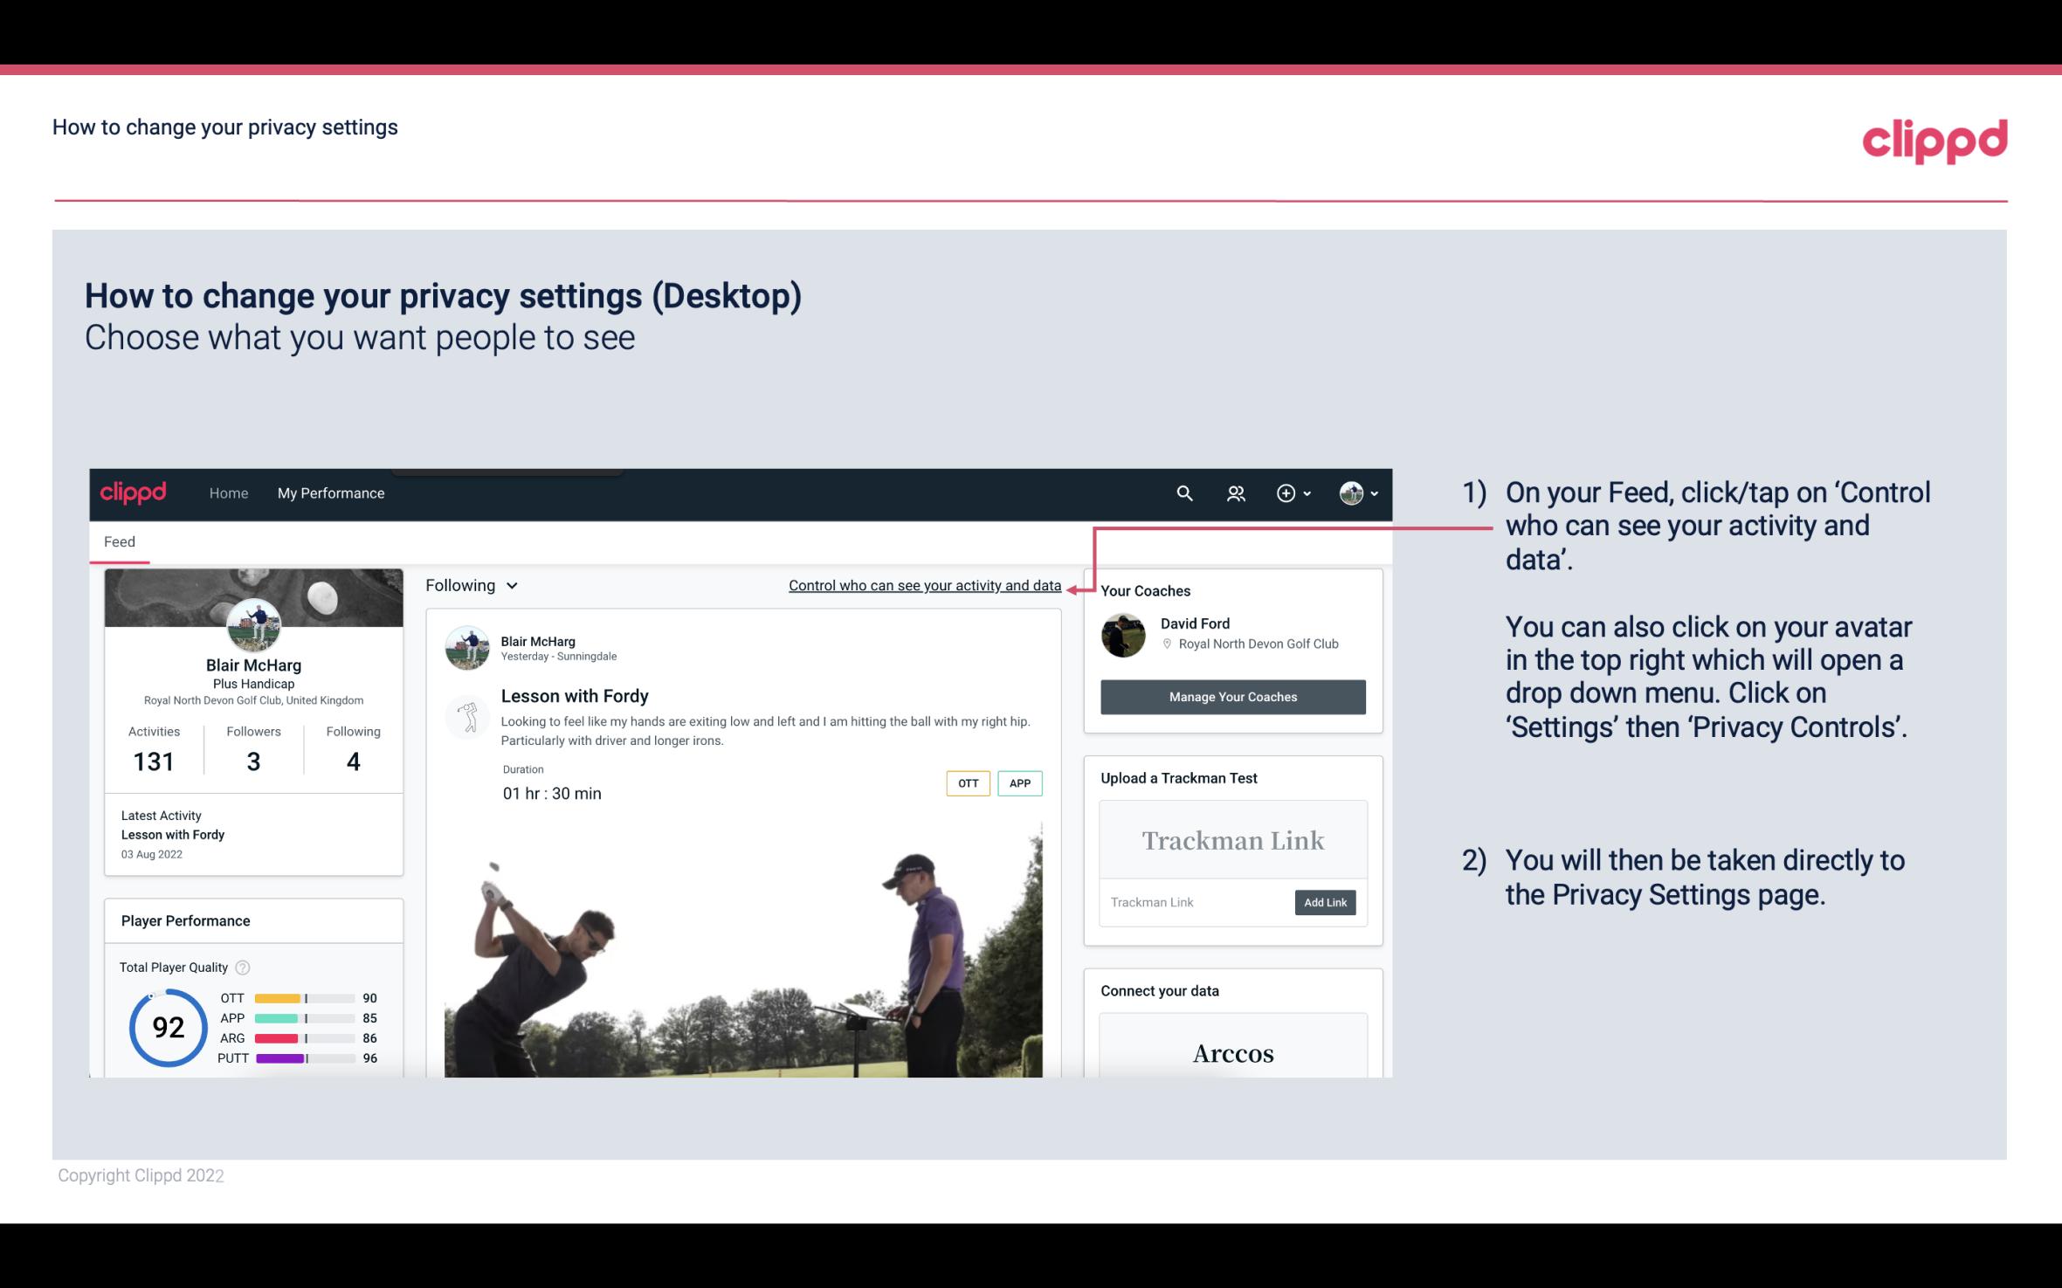2062x1288 pixels.
Task: Click the Home tab in navigation
Action: coord(227,492)
